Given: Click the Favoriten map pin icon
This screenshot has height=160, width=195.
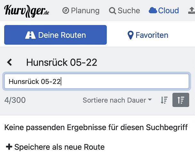Looking at the screenshot, I should (131, 35).
